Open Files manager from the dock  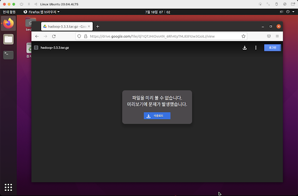8,39
